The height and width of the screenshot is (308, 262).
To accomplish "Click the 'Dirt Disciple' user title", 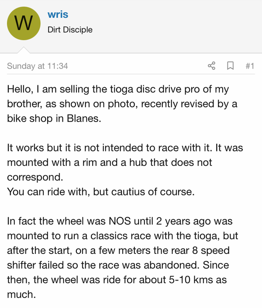I will (70, 30).
